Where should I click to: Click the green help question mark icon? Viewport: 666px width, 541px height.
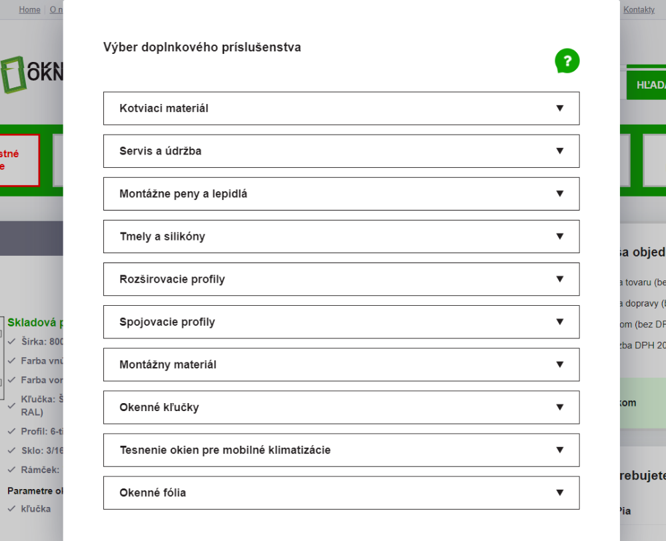(567, 61)
